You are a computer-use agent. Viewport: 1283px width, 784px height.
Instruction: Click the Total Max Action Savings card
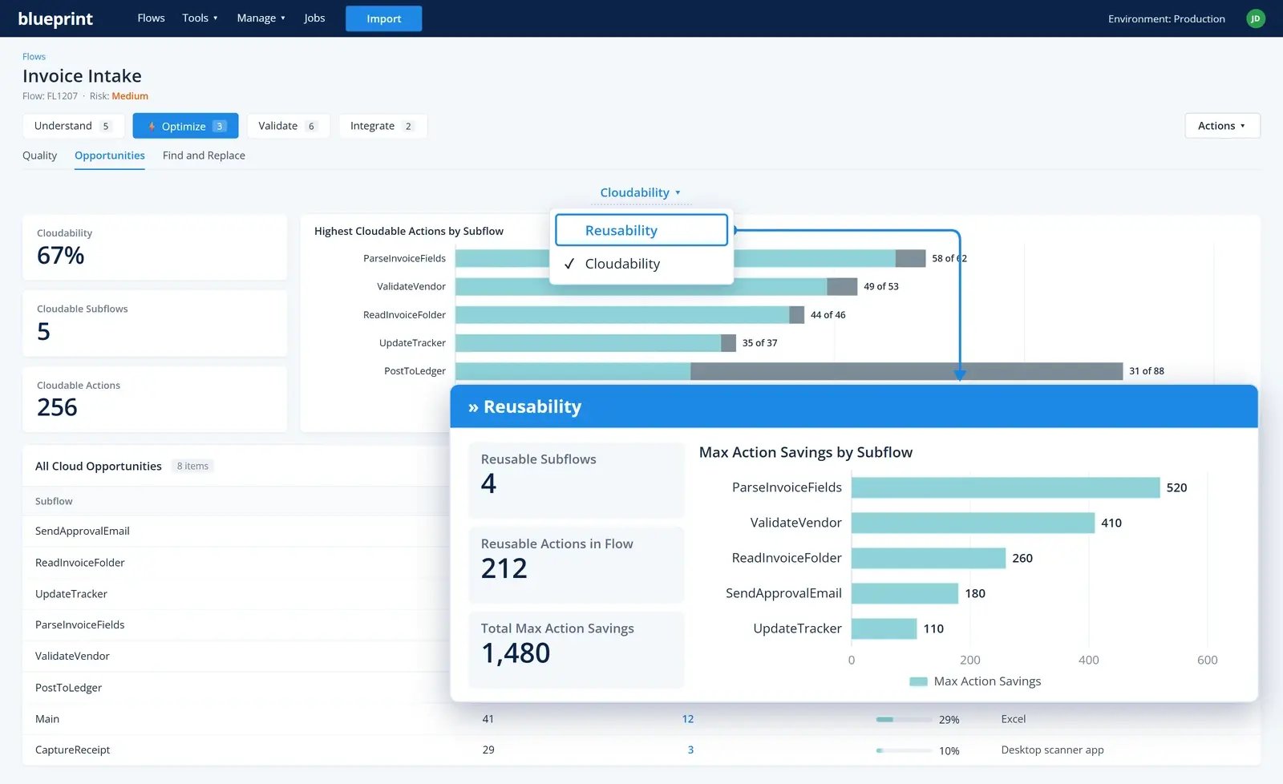576,650
